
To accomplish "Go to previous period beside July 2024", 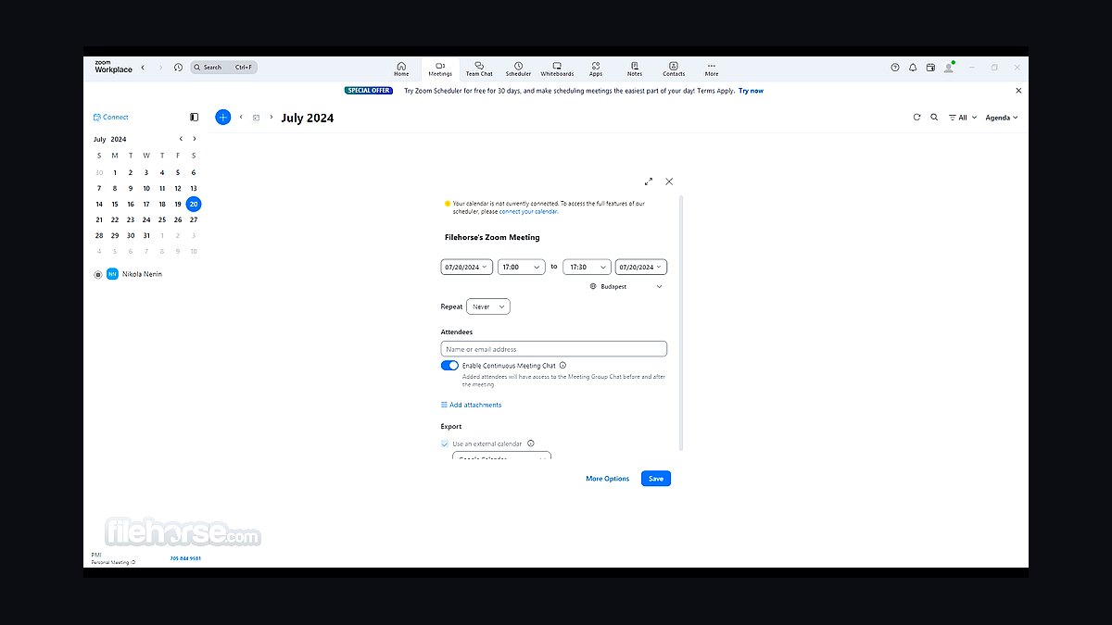I will coord(241,118).
